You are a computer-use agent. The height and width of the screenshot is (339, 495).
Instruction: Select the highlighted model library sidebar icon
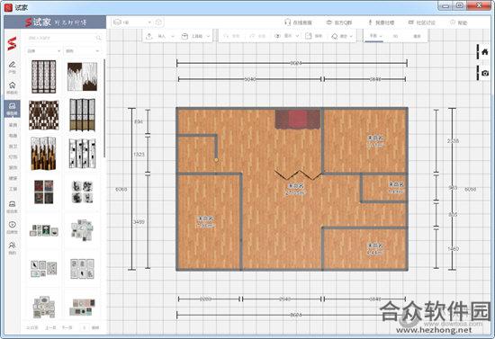(x=12, y=109)
